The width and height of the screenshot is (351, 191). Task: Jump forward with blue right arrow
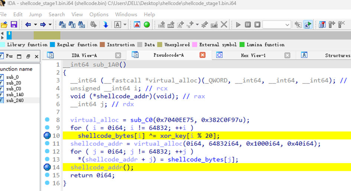43,25
